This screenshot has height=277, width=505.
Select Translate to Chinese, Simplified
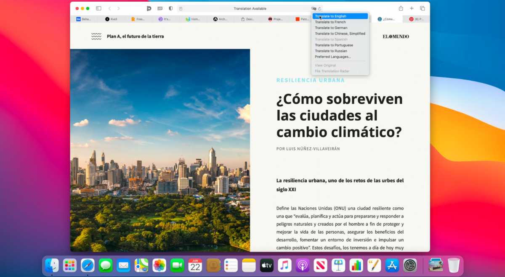tap(340, 34)
